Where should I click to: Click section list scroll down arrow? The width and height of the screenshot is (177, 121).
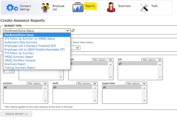45,101
